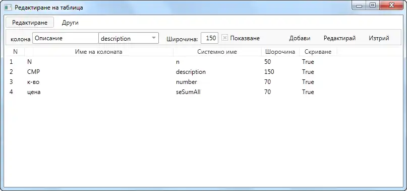This screenshot has width=407, height=191.
Task: Toggle the Показване checkbox
Action: point(225,38)
